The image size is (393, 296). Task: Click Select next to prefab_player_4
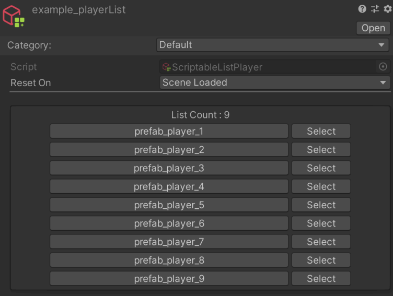point(321,186)
